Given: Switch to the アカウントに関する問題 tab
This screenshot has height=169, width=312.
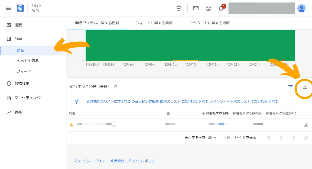Looking at the screenshot, I should (210, 23).
